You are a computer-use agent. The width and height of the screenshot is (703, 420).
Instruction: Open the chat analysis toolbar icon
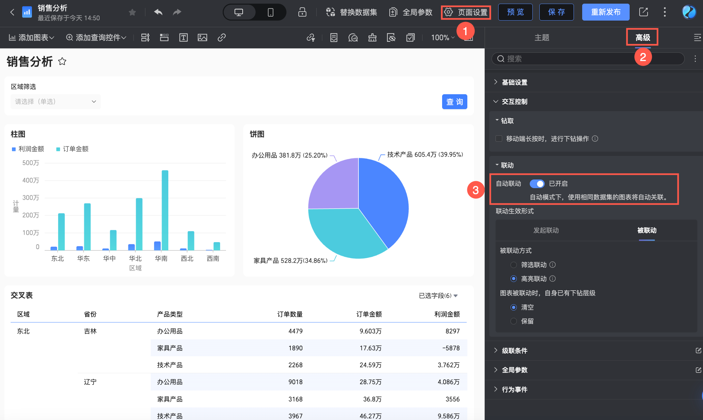(353, 37)
